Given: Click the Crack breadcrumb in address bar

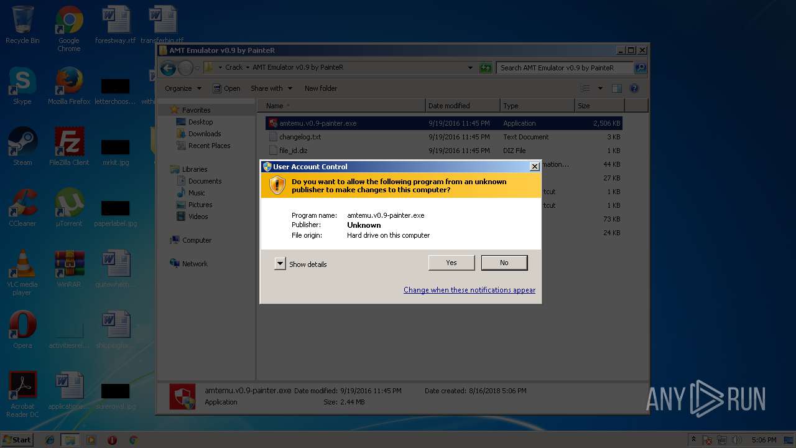Looking at the screenshot, I should pyautogui.click(x=234, y=67).
